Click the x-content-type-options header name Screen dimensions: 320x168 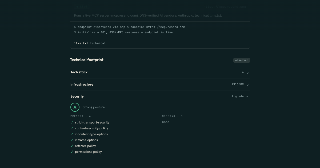click(x=91, y=134)
